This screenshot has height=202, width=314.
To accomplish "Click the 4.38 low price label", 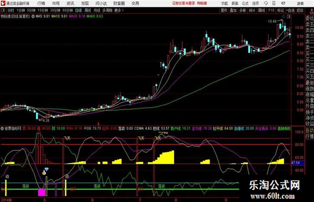I will click(46, 120).
